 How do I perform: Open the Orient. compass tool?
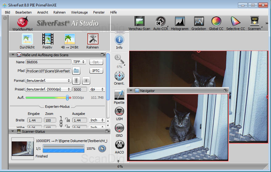pos(119,78)
